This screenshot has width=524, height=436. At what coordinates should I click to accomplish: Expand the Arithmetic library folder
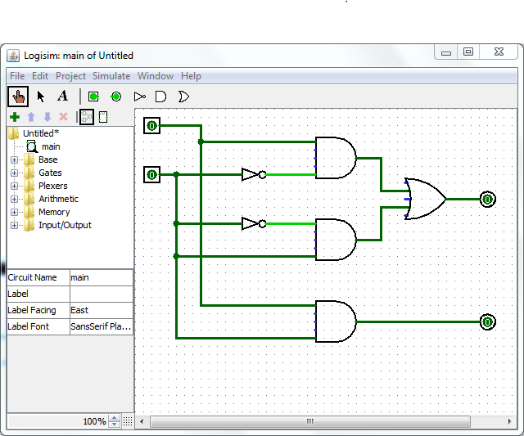(x=14, y=199)
